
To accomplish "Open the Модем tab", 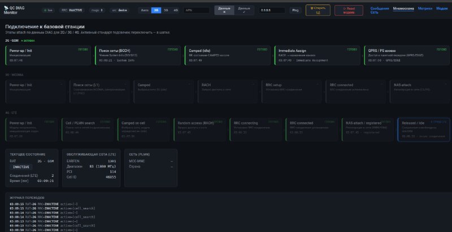I will click(x=442, y=8).
